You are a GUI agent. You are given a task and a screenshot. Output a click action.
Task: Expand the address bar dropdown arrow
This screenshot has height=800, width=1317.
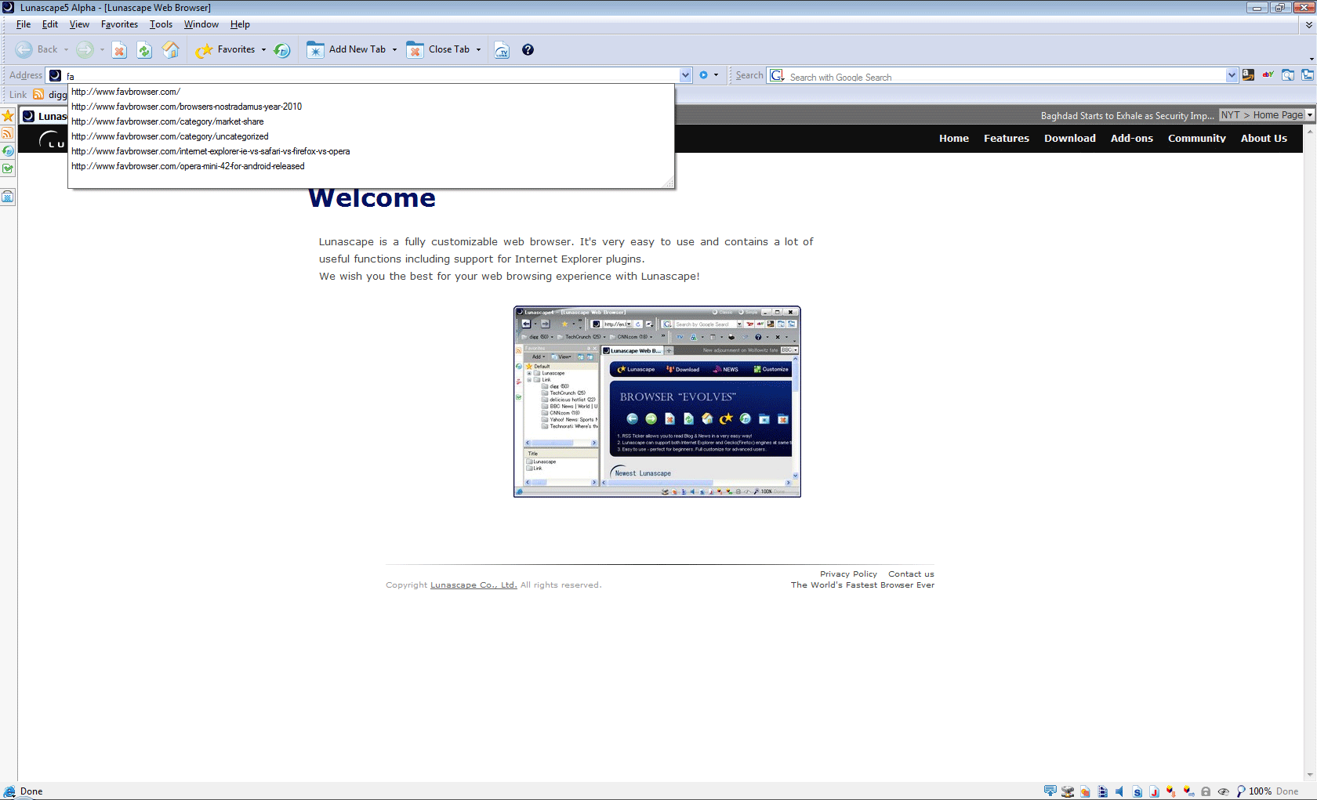point(685,75)
